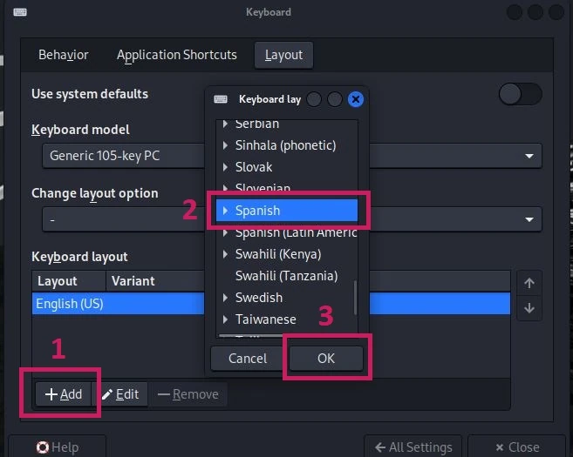This screenshot has height=457, width=573.
Task: Open Help with the lifebuoy icon
Action: coord(58,447)
